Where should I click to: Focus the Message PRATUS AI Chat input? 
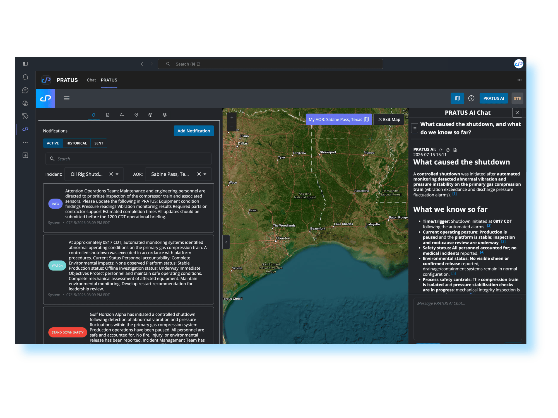click(x=468, y=319)
